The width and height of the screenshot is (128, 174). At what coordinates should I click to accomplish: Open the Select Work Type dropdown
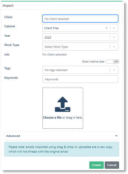[x=80, y=47]
